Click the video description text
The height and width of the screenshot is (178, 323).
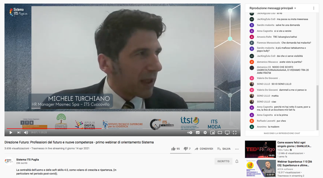coord(66,172)
